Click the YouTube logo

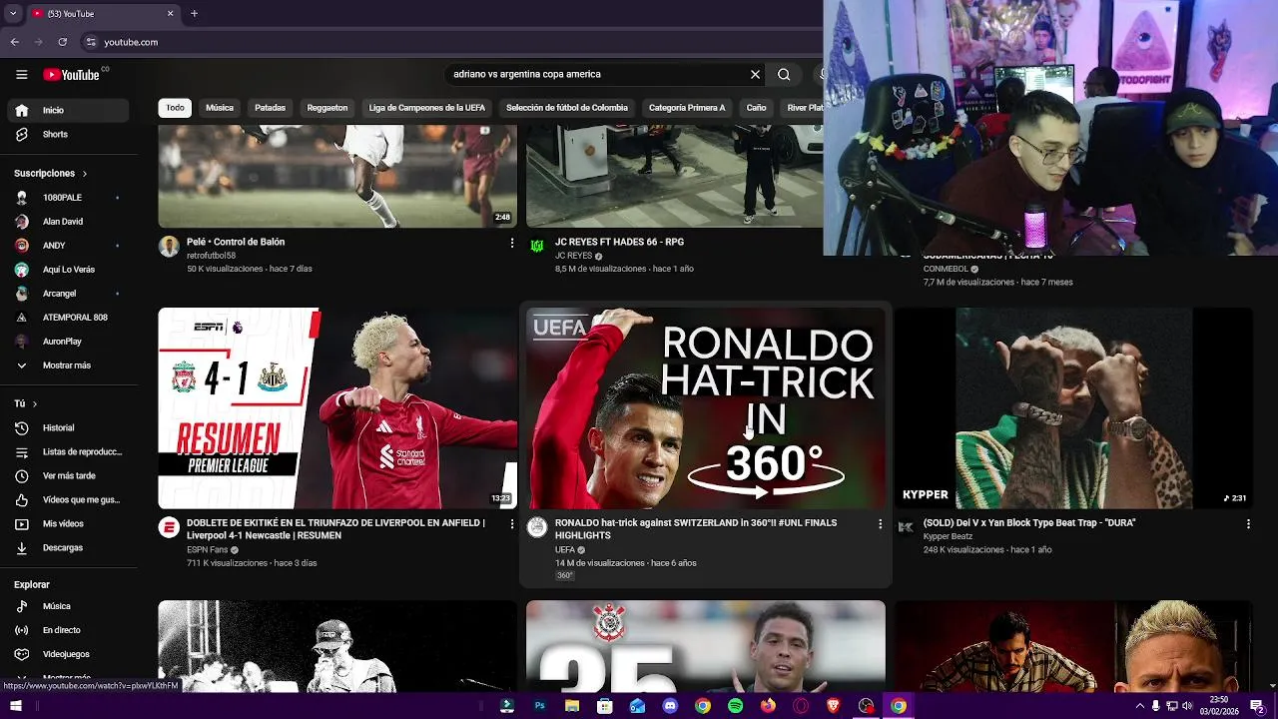[71, 75]
